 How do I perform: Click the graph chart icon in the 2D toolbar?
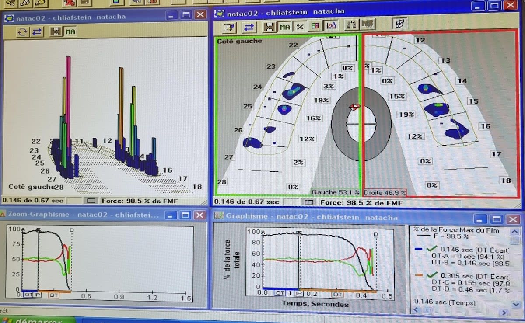coord(330,26)
